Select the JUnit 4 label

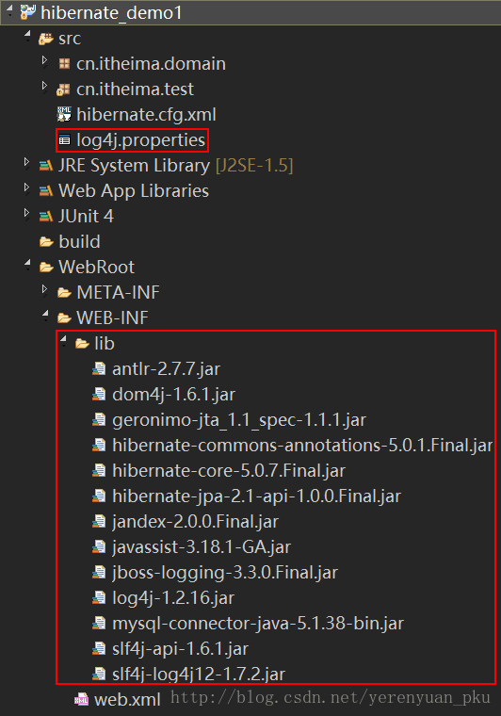[x=86, y=217]
